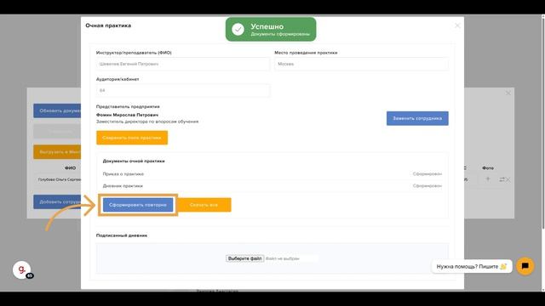Select the Приказ о практике document row
This screenshot has width=545, height=306.
click(272, 173)
